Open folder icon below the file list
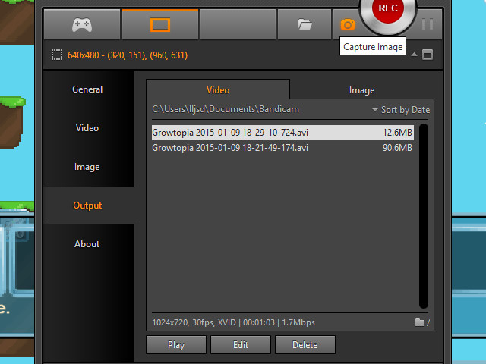The height and width of the screenshot is (364, 486). tap(421, 322)
